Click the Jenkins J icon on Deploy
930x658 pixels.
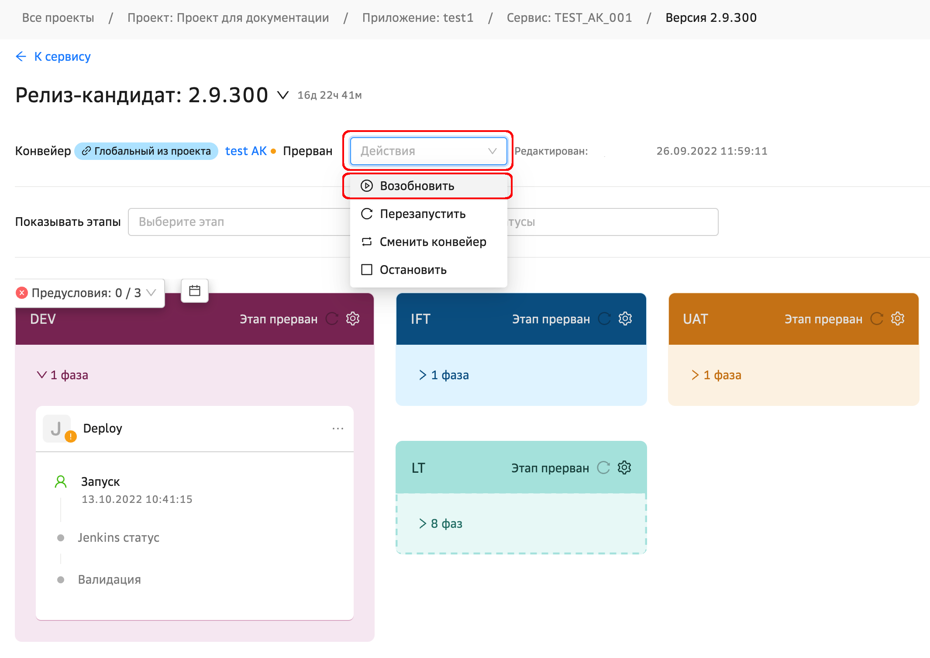pyautogui.click(x=57, y=429)
